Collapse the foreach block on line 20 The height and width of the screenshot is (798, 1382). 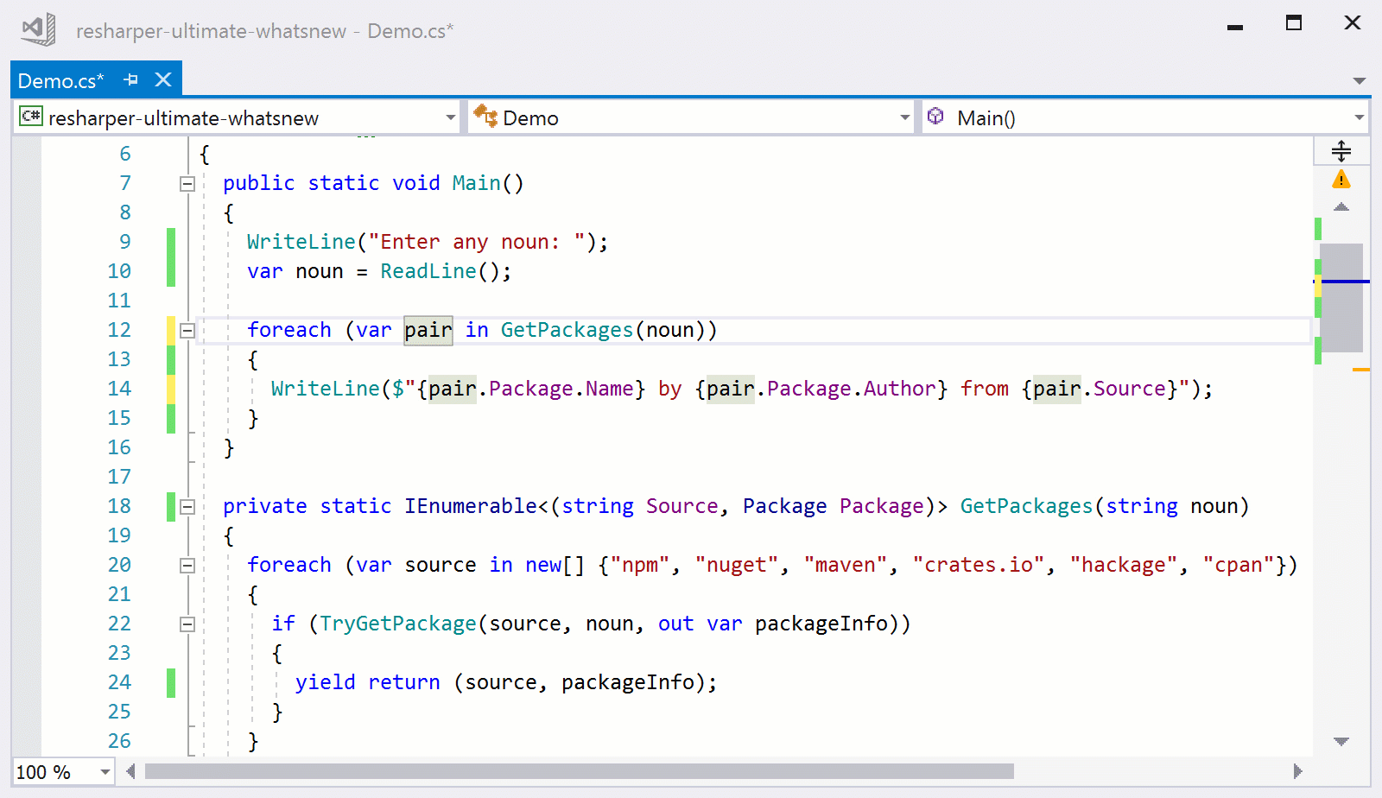click(x=187, y=565)
